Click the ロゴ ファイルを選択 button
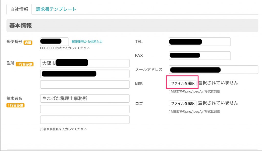This screenshot has height=151, width=262. (183, 103)
